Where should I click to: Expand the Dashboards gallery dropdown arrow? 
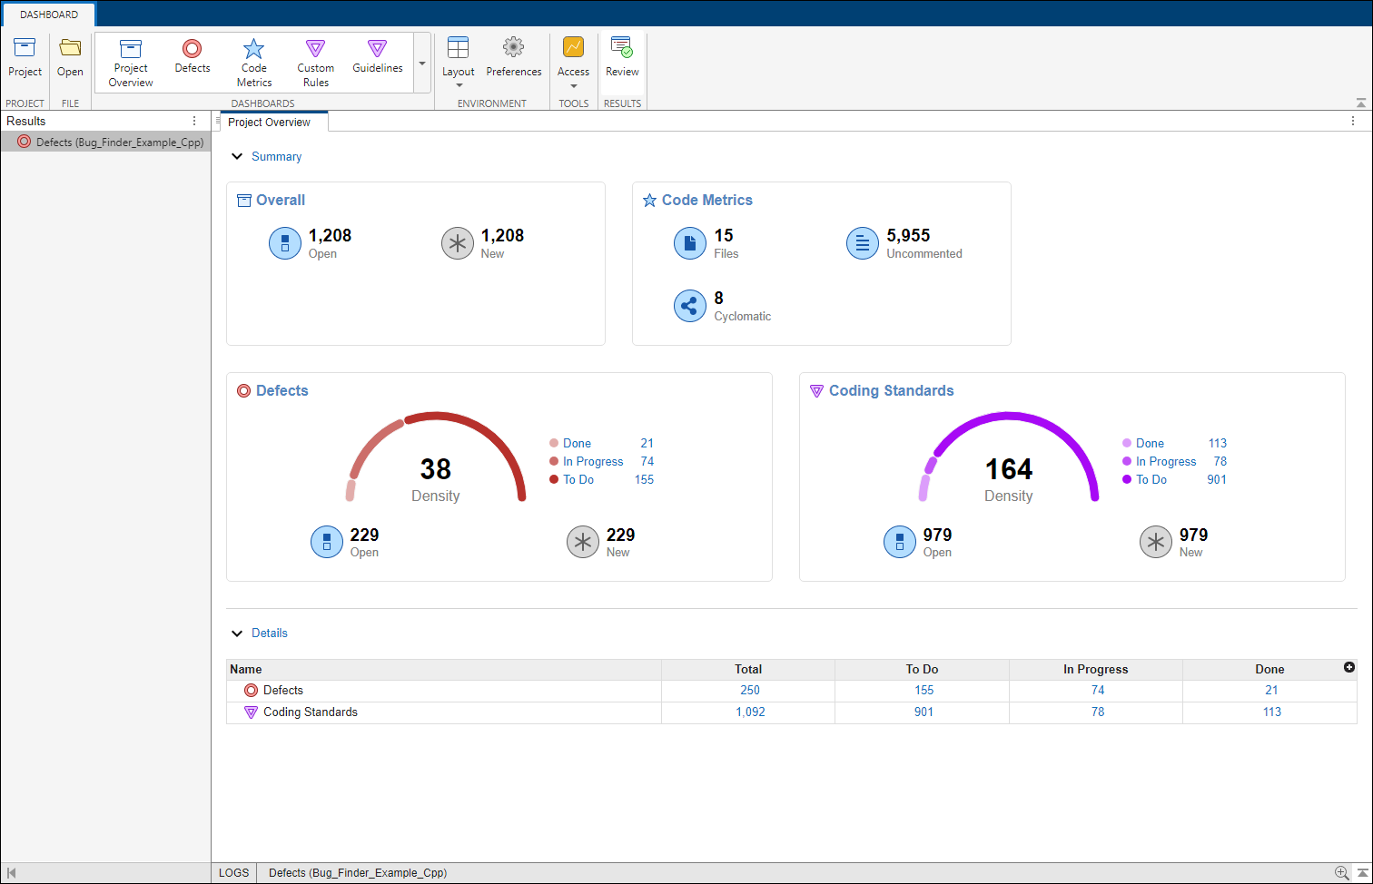point(422,64)
